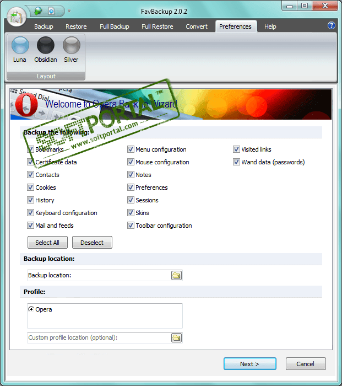Uncheck the Contacts checkbox
The height and width of the screenshot is (386, 342).
click(x=30, y=175)
